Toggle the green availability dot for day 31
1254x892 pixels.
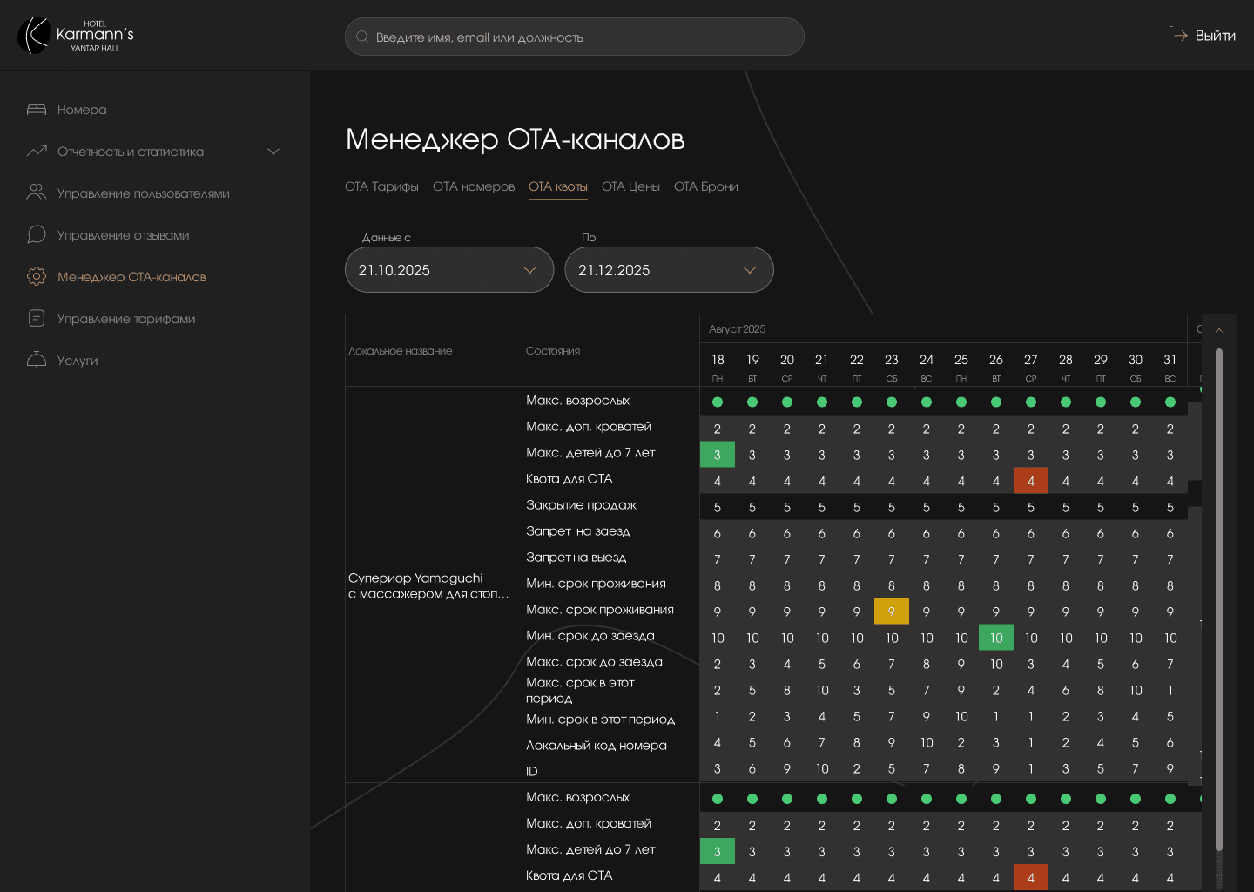pos(1170,402)
